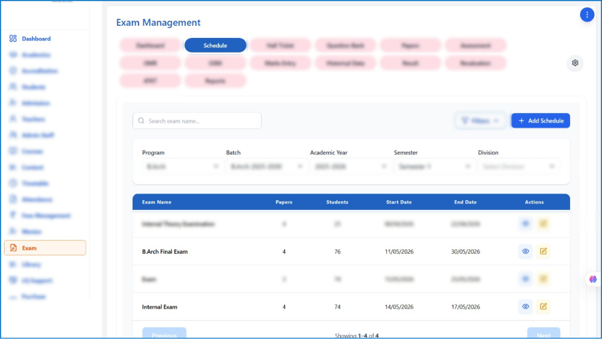
Task: Switch to the Marks Entry tab
Action: coord(280,63)
